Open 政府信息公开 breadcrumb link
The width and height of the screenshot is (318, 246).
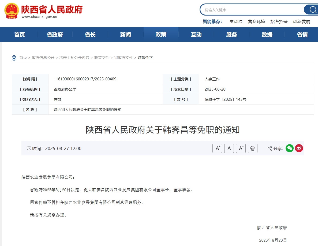tap(43, 58)
